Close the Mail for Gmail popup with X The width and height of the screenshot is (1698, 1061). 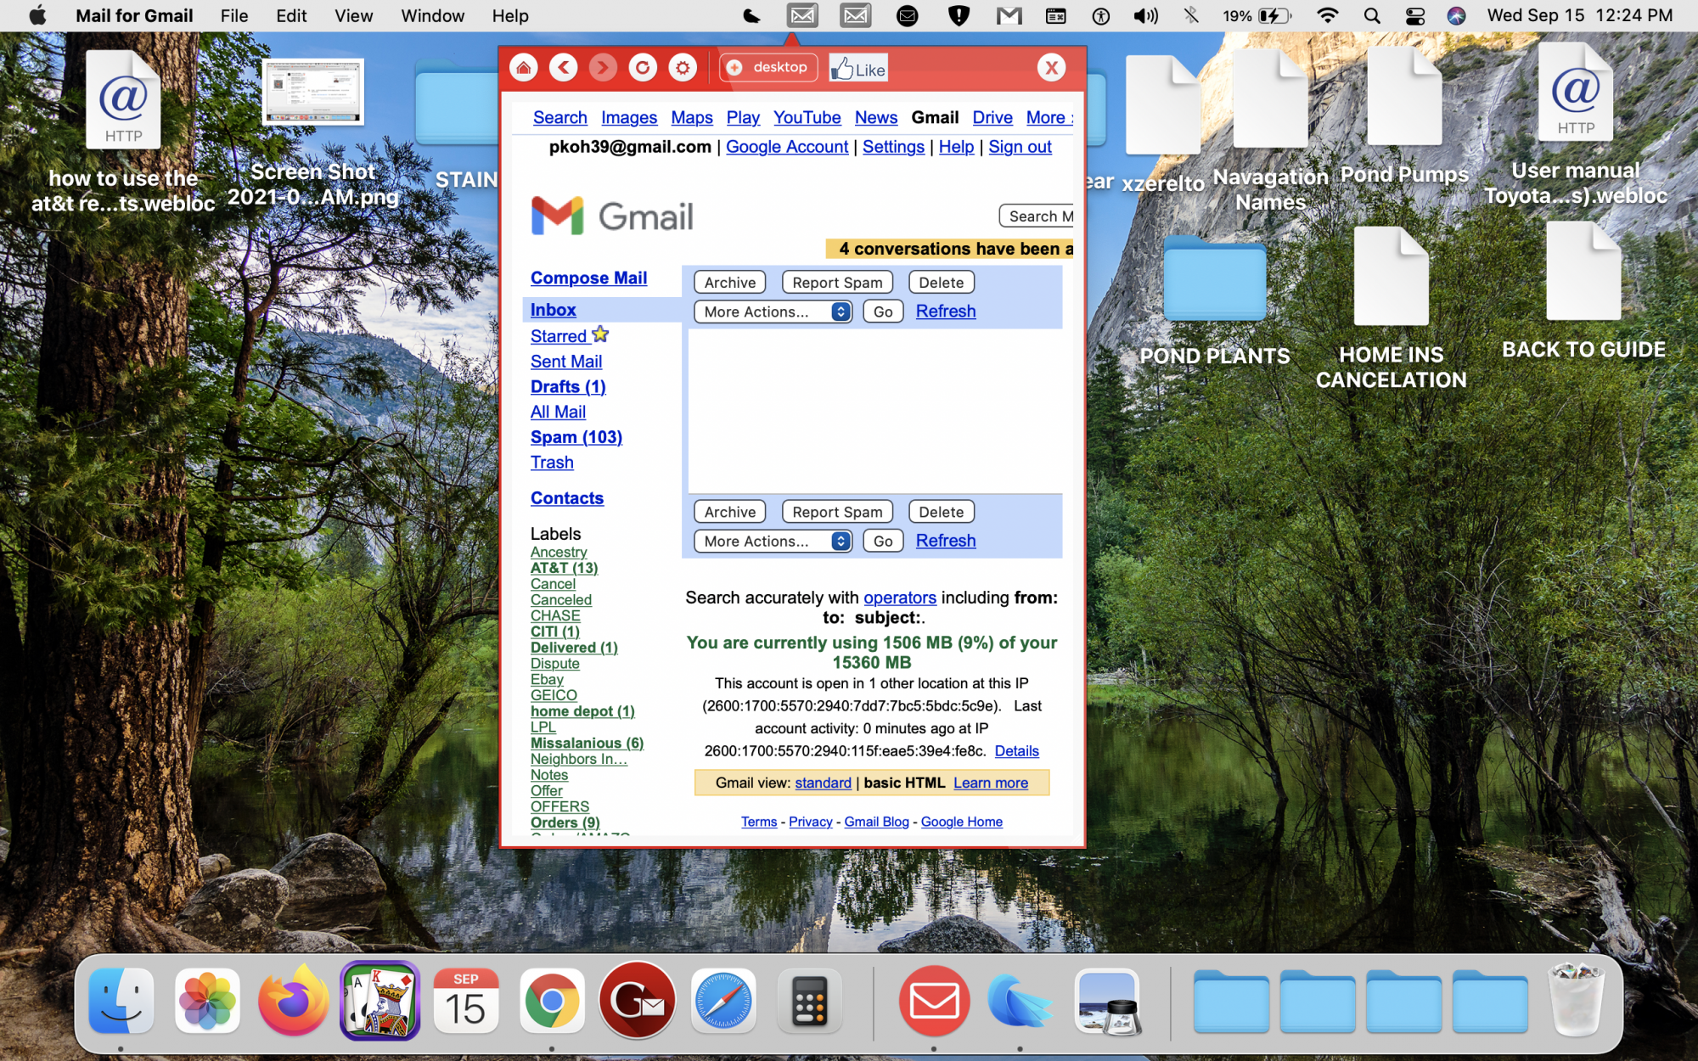coord(1051,67)
